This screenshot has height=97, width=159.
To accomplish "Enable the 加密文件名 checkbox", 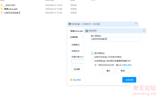I will coord(92,57).
